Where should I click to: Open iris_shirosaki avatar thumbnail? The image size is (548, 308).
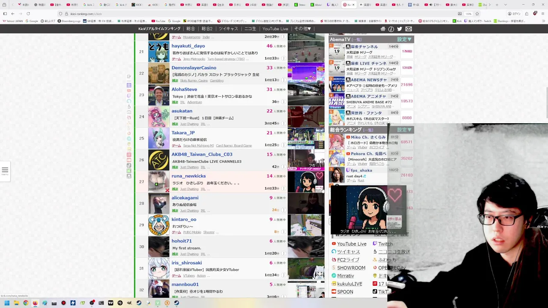pos(159,269)
